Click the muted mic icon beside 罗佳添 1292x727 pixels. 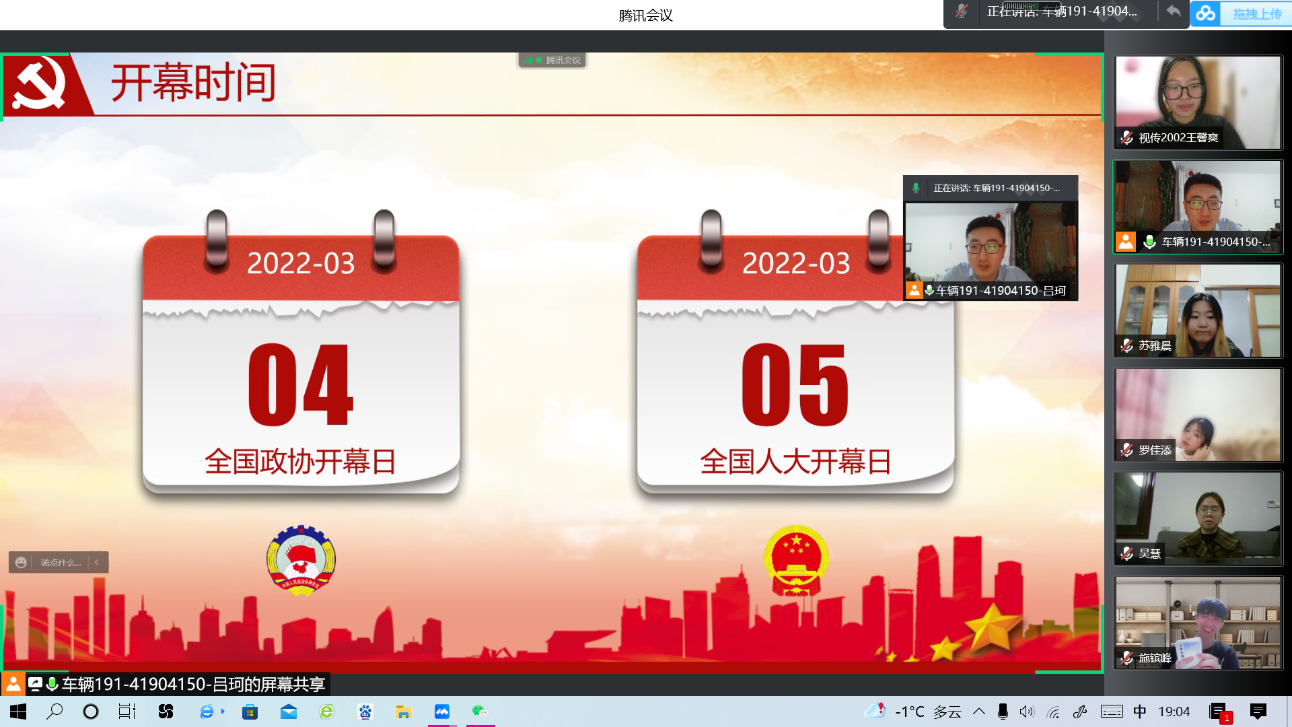[1127, 450]
